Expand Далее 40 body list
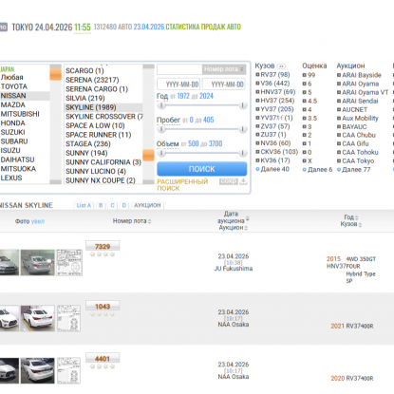The image size is (394, 394). [x=272, y=169]
